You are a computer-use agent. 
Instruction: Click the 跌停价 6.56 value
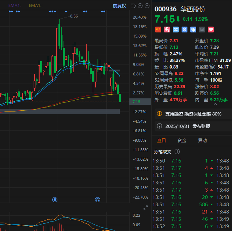coord(214,93)
